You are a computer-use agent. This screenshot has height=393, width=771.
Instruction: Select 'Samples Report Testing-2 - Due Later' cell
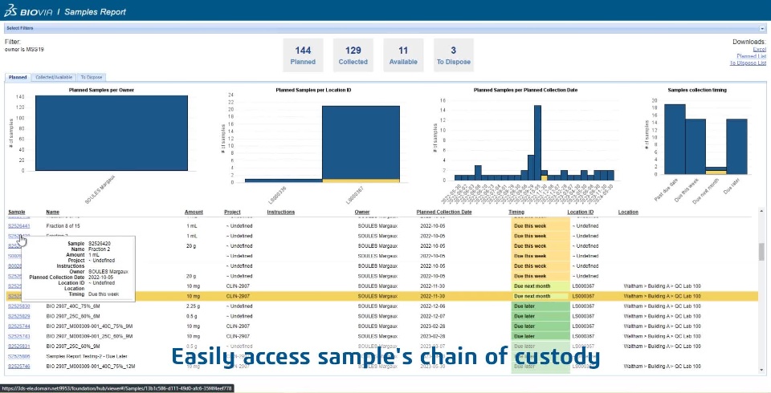pyautogui.click(x=86, y=356)
